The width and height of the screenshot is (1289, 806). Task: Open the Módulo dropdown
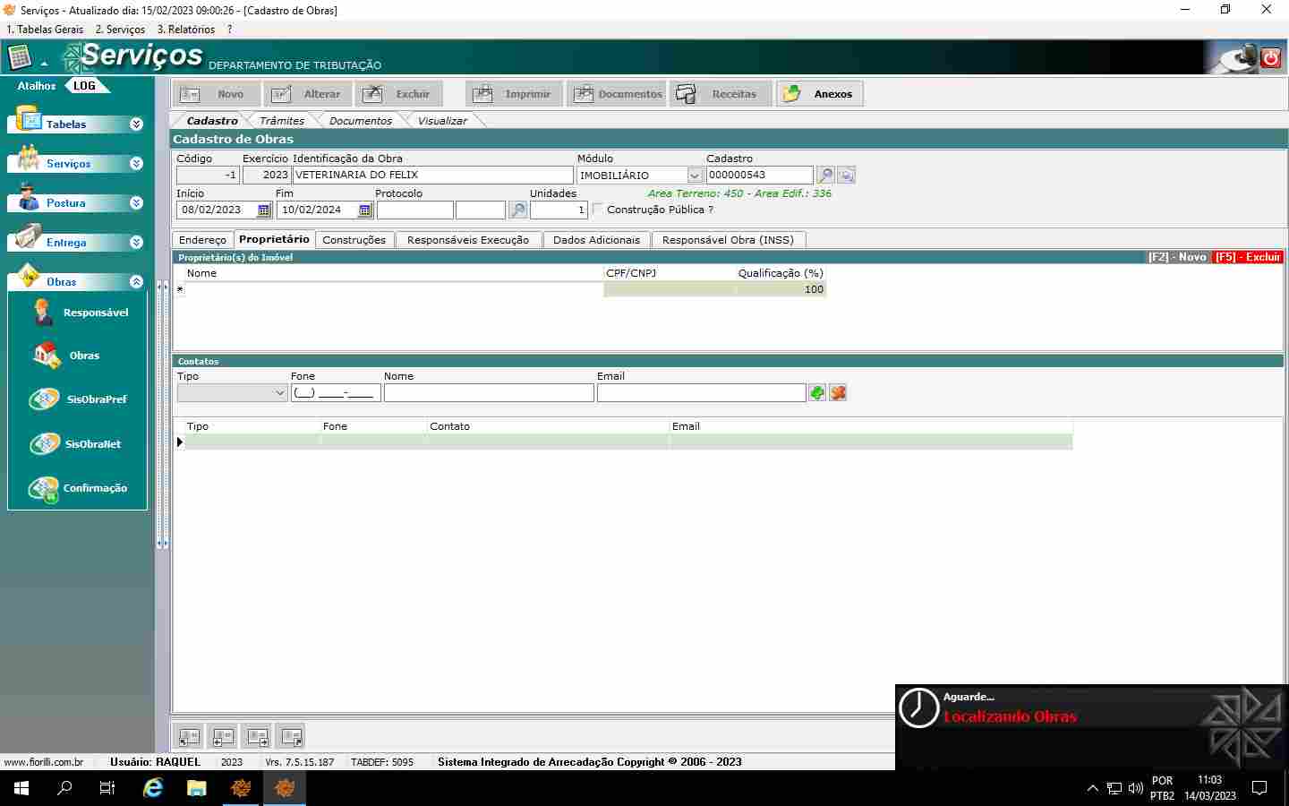click(694, 176)
